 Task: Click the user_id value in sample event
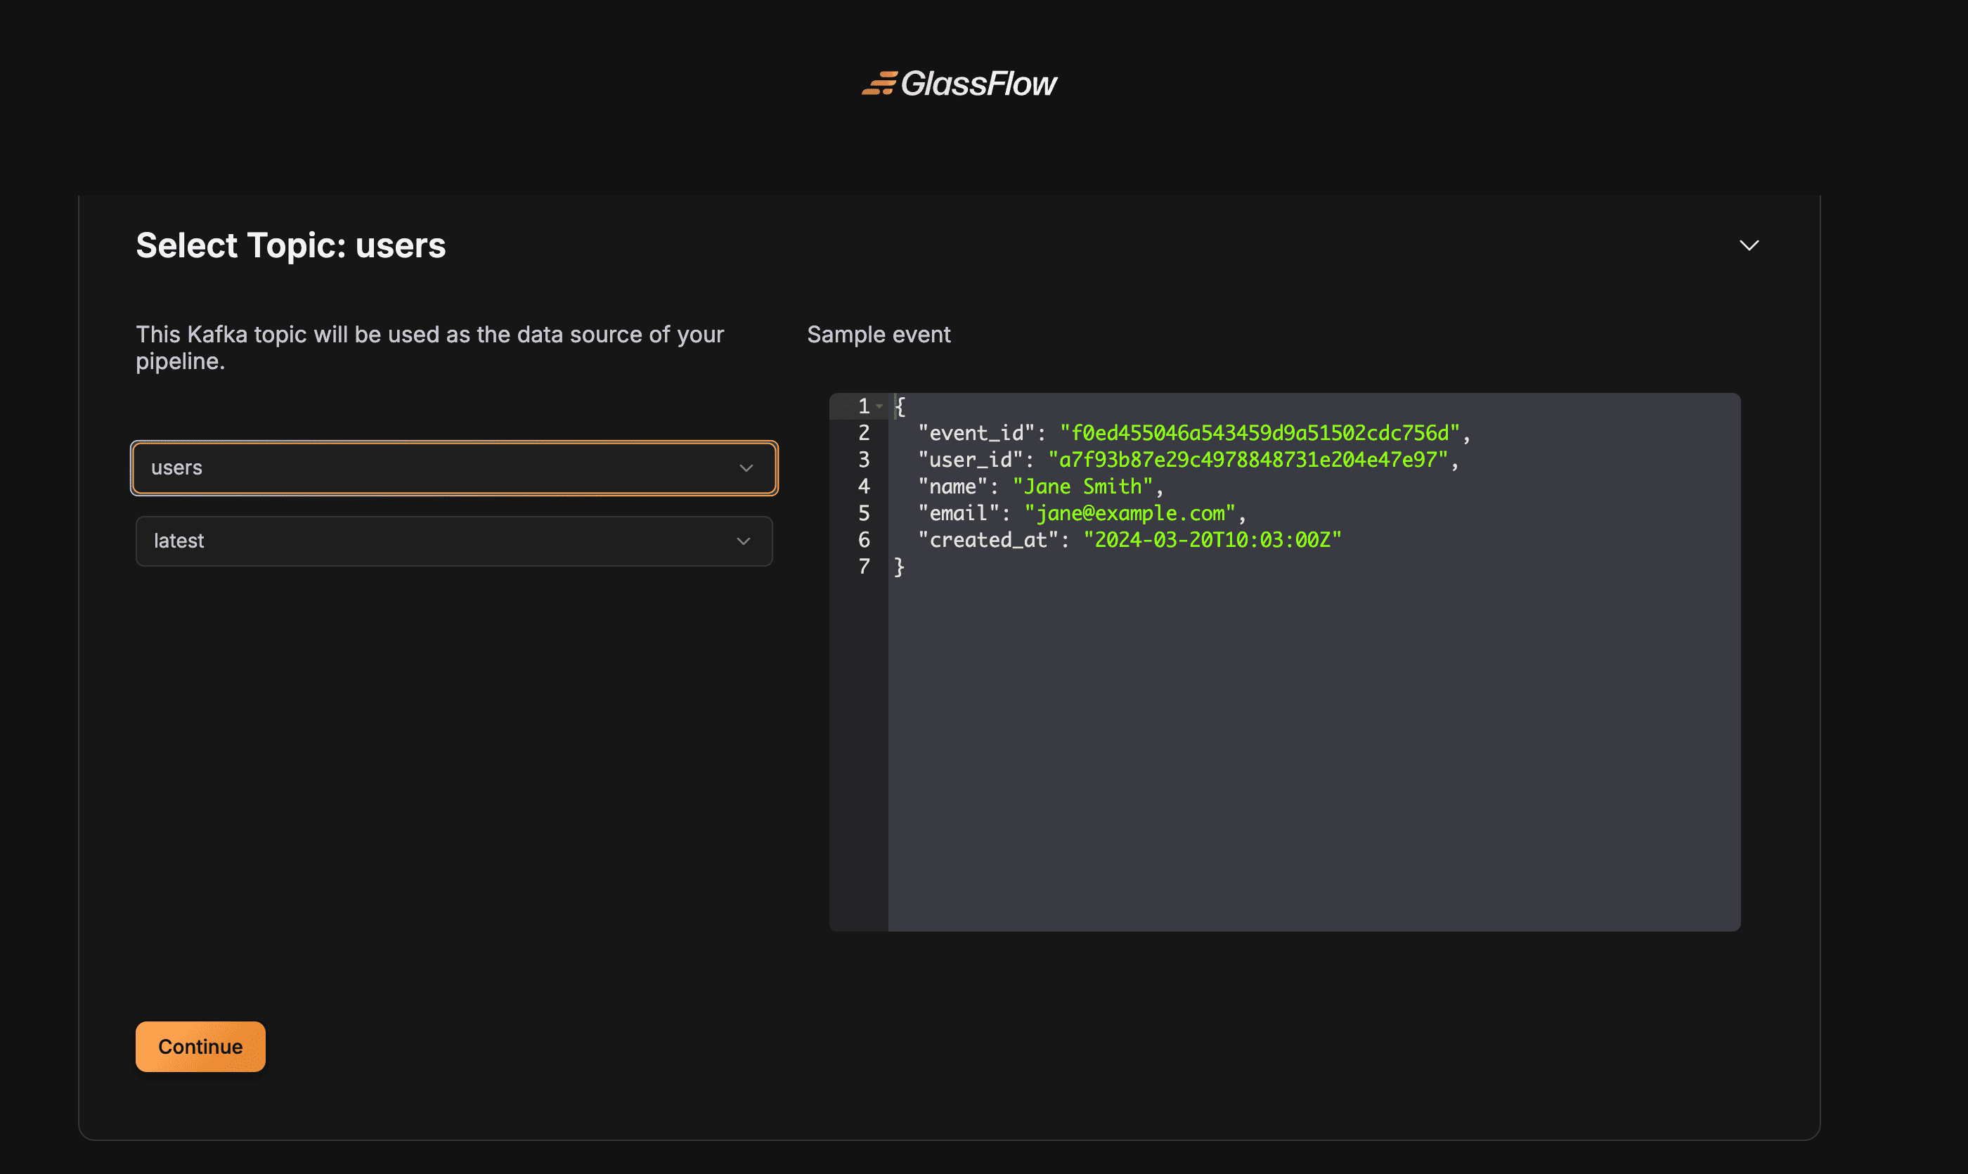point(1248,460)
